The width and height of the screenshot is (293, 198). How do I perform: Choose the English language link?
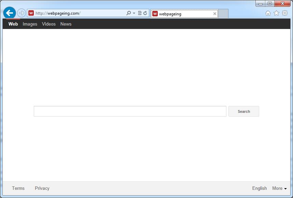[x=260, y=188]
